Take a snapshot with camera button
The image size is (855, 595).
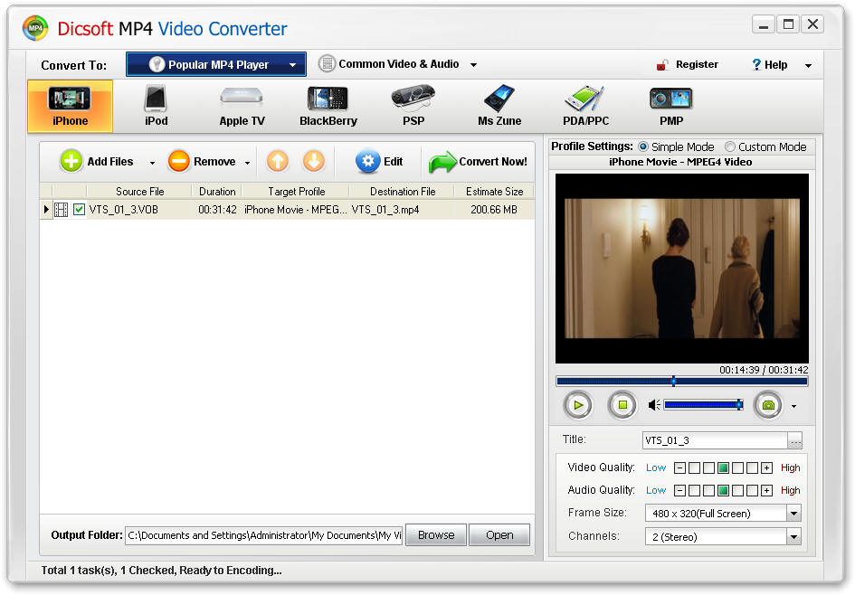point(768,405)
